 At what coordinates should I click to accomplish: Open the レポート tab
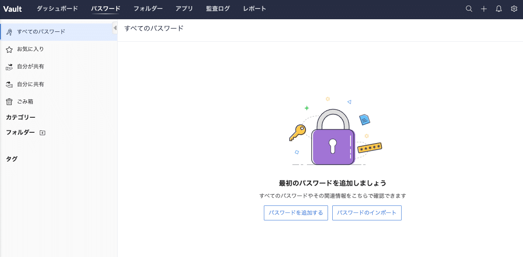pyautogui.click(x=255, y=9)
